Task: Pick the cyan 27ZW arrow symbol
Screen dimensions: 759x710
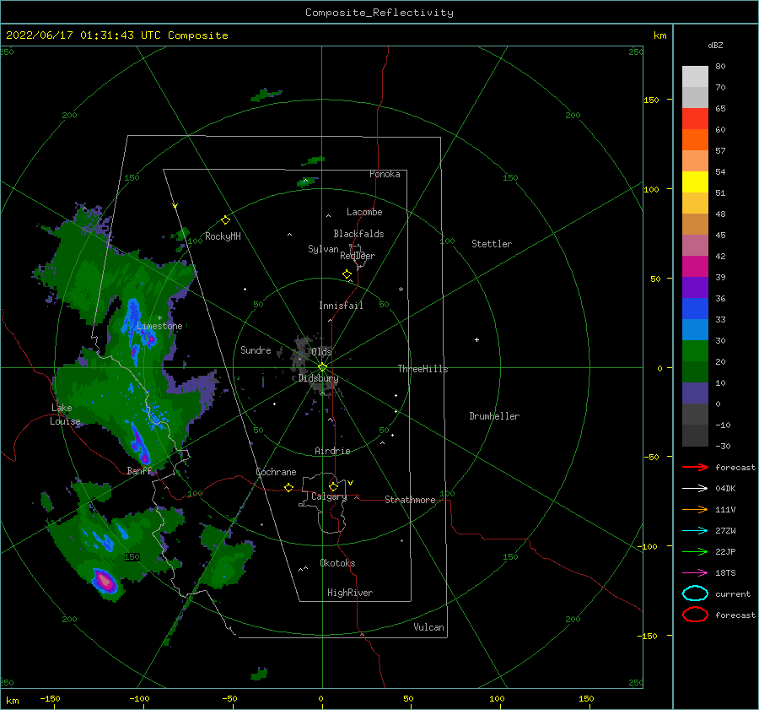Action: (695, 531)
